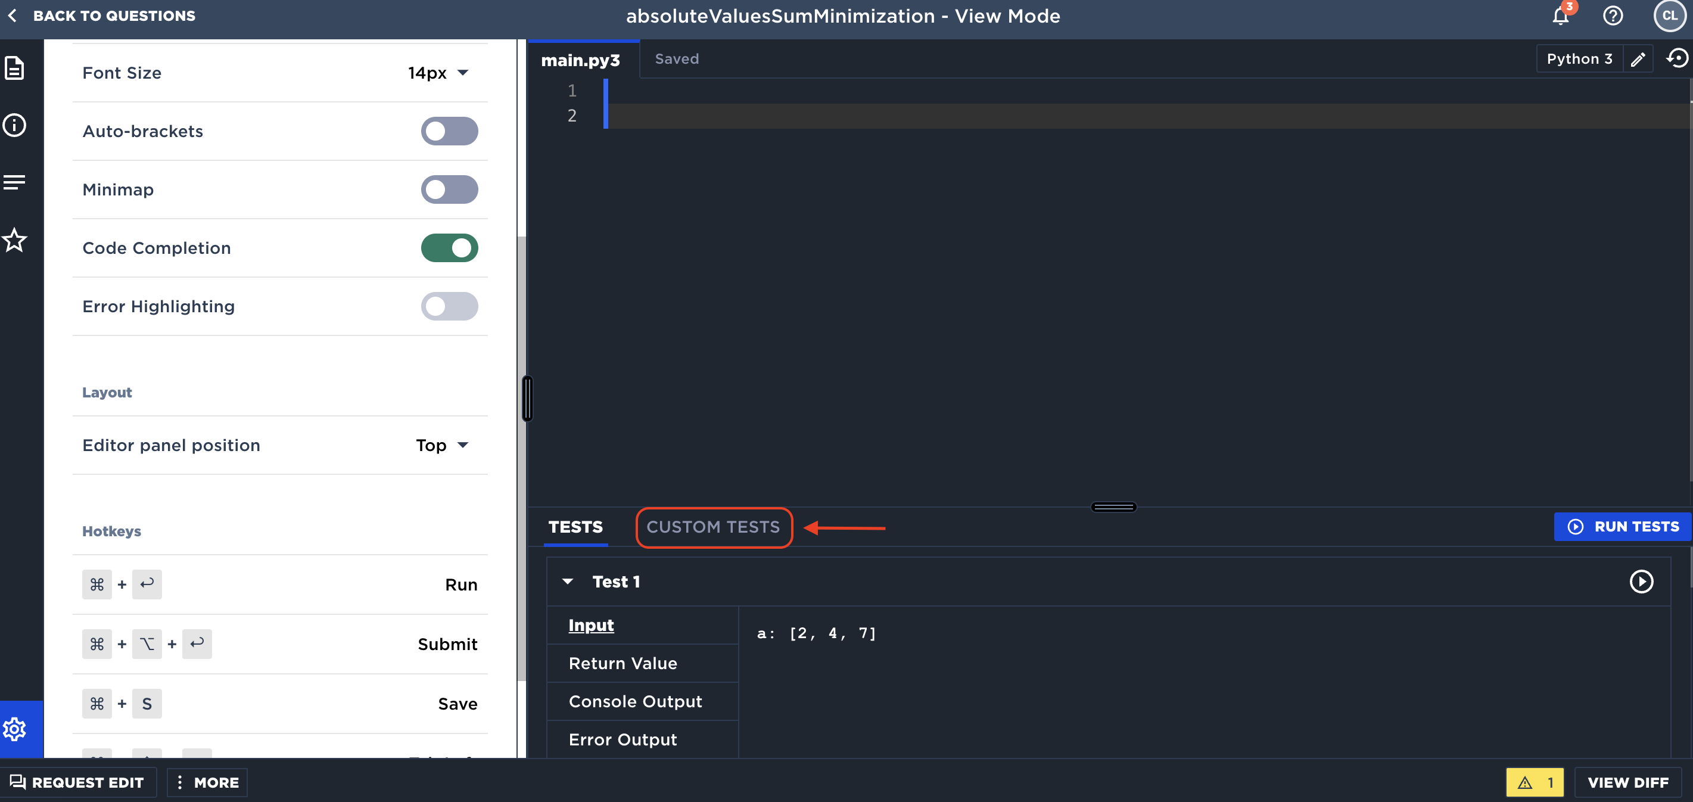
Task: Select the Return Value row
Action: tap(642, 663)
